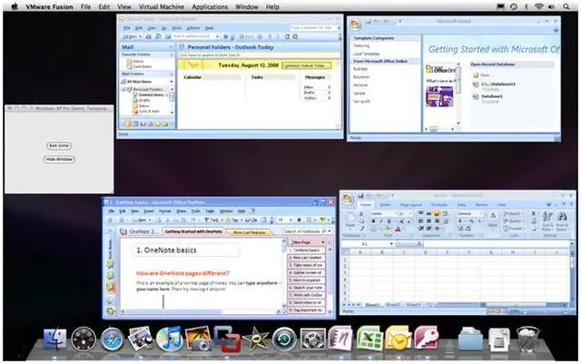Open the Format menu in OneNote

(x=164, y=211)
